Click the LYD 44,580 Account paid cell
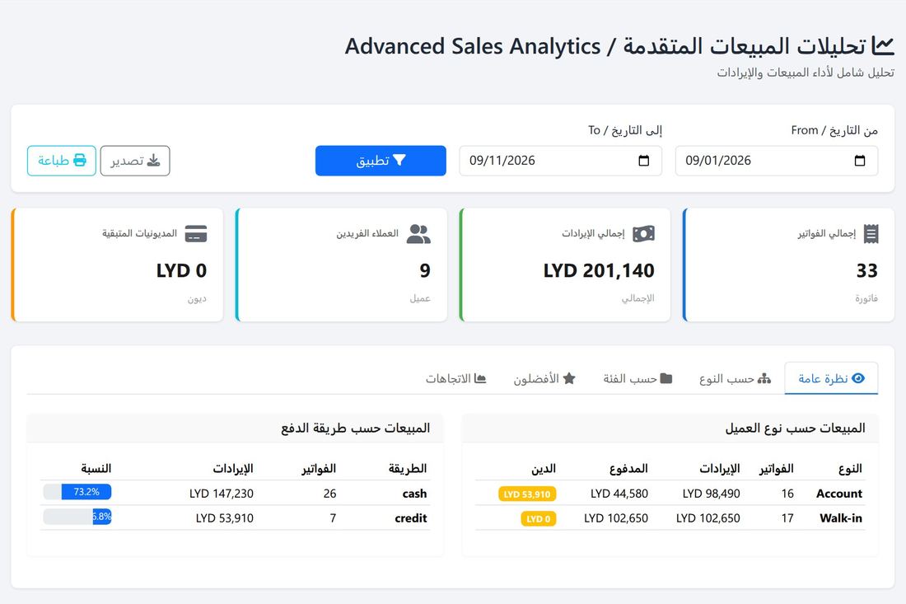This screenshot has width=906, height=604. pos(619,494)
